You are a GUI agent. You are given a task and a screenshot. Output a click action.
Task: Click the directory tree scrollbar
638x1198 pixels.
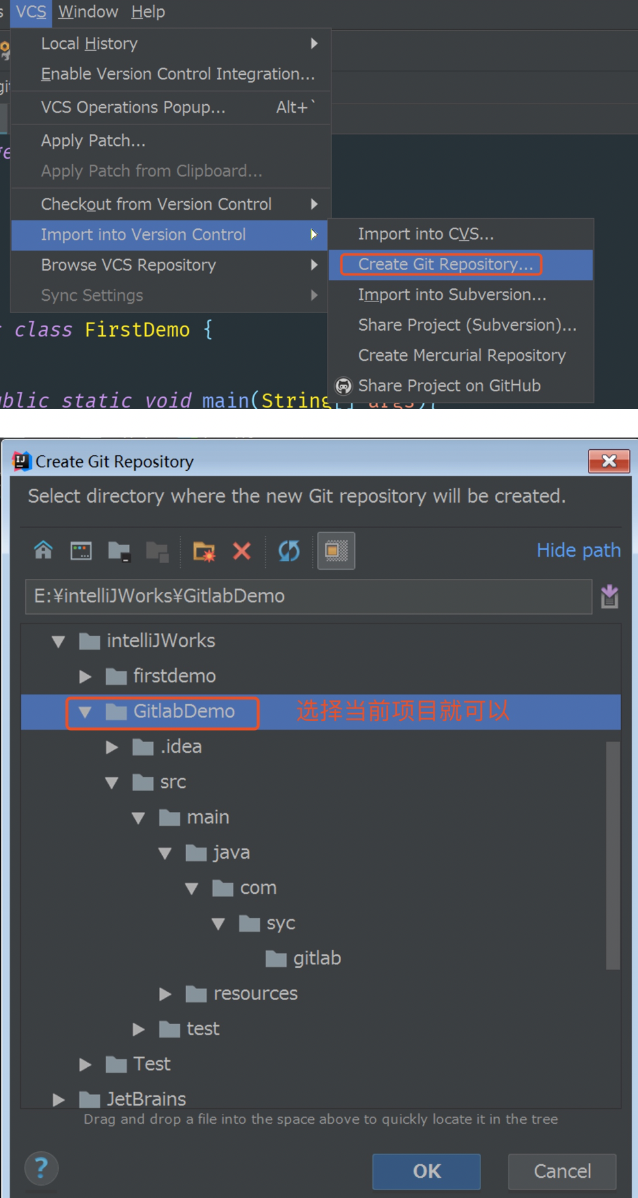[x=613, y=856]
